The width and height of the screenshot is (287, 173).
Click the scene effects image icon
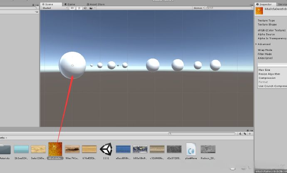point(91,8)
